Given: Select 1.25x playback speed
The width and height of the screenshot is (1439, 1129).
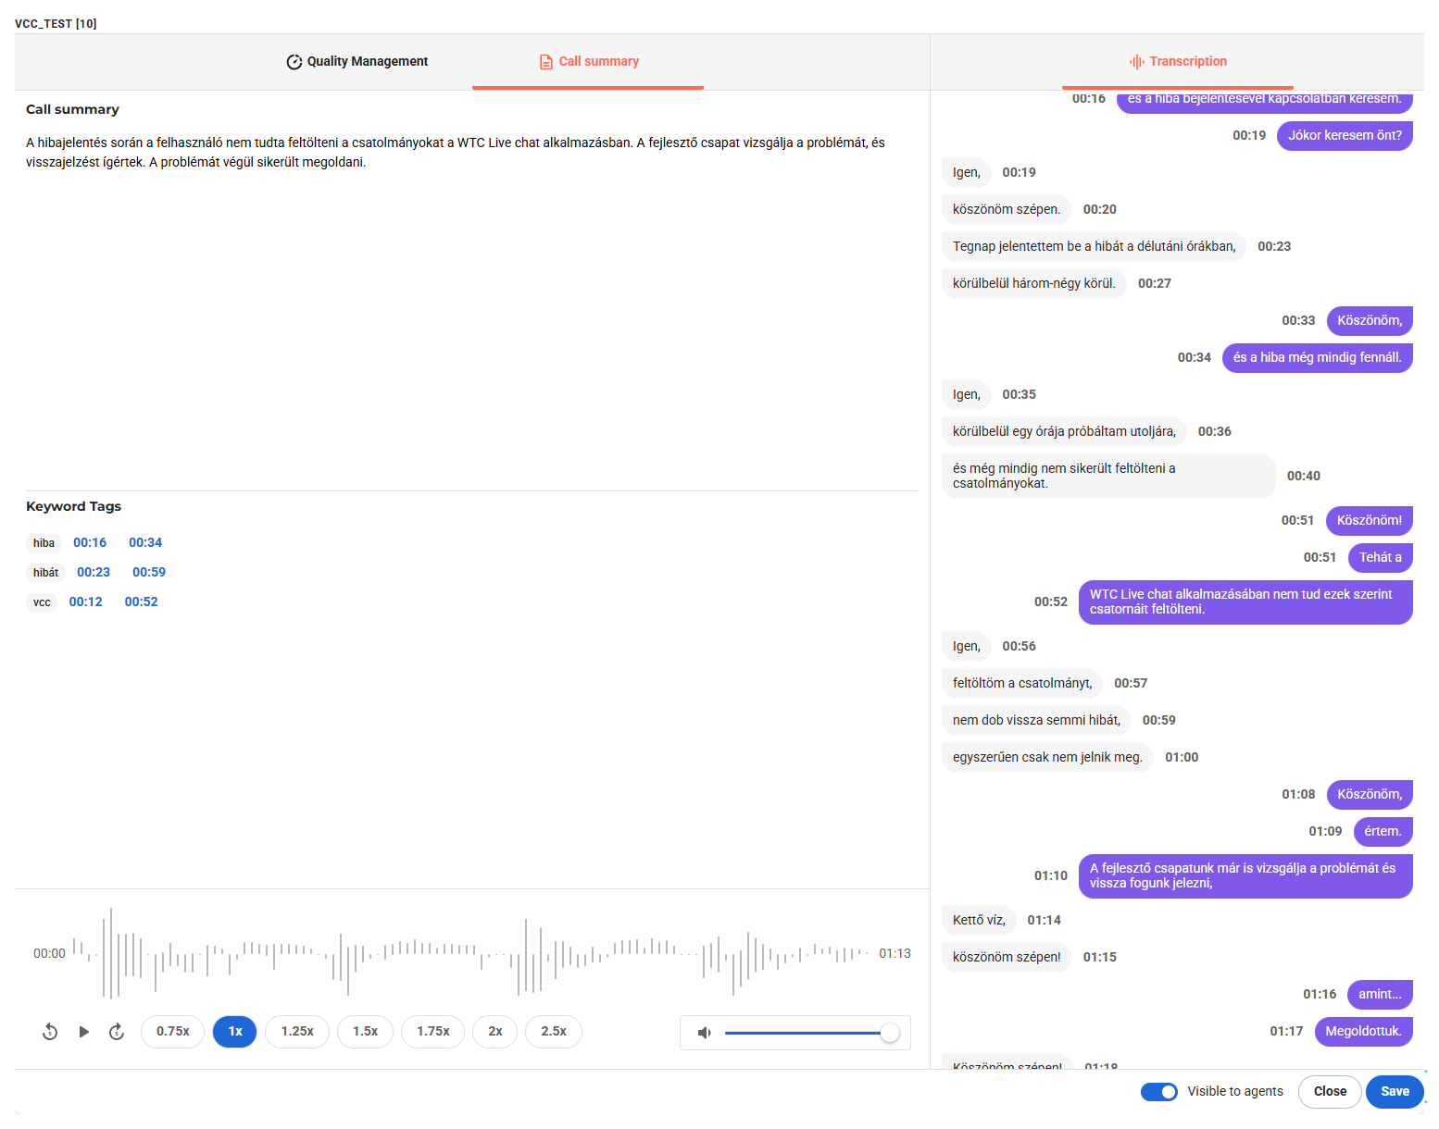Looking at the screenshot, I should coord(297,1032).
